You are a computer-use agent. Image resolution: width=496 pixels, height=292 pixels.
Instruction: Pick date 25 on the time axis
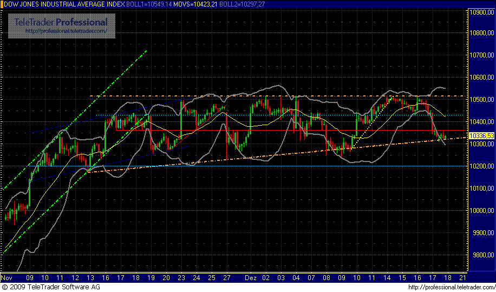tap(212, 278)
